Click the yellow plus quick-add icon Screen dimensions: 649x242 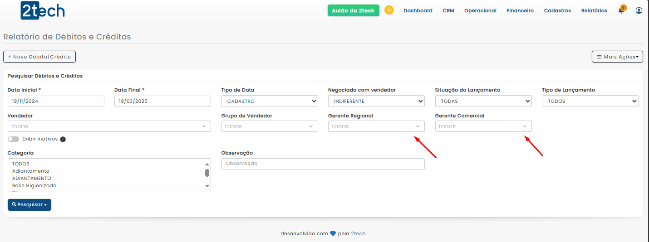pos(389,10)
